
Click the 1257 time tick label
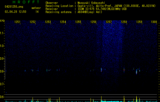click(109, 22)
